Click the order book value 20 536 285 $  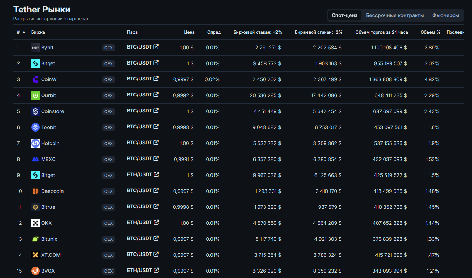point(265,95)
